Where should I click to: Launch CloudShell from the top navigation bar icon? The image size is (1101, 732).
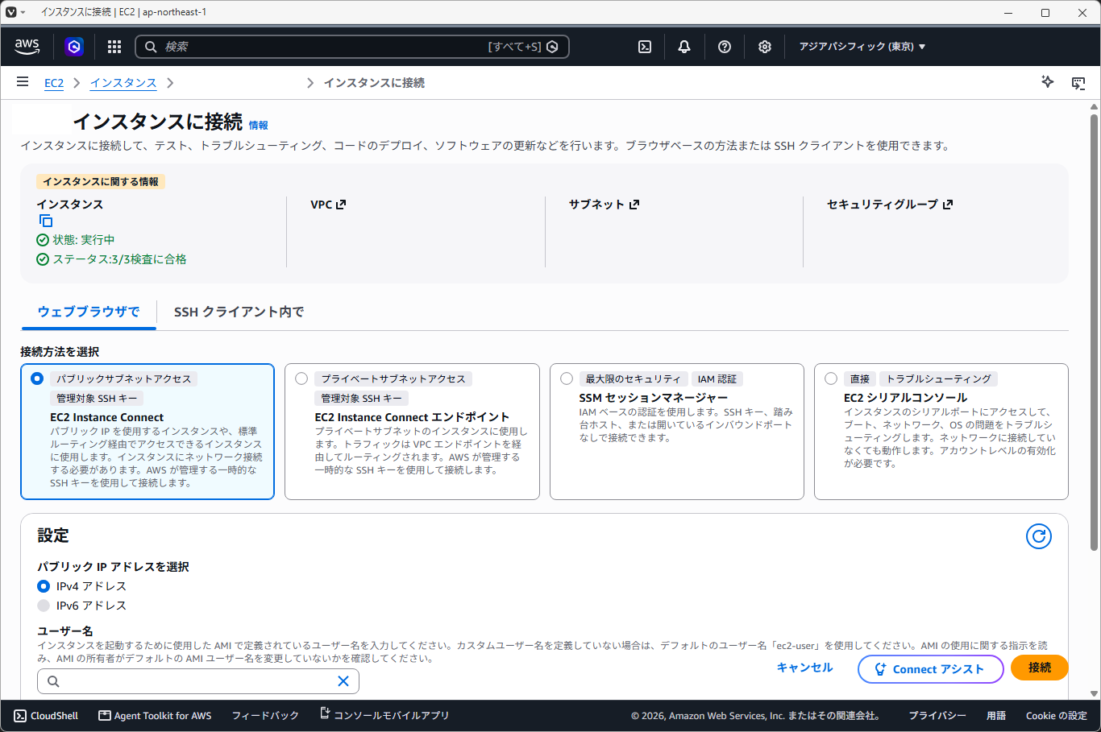point(645,47)
